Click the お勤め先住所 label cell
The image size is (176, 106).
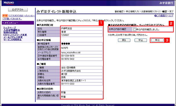click(x=49, y=81)
